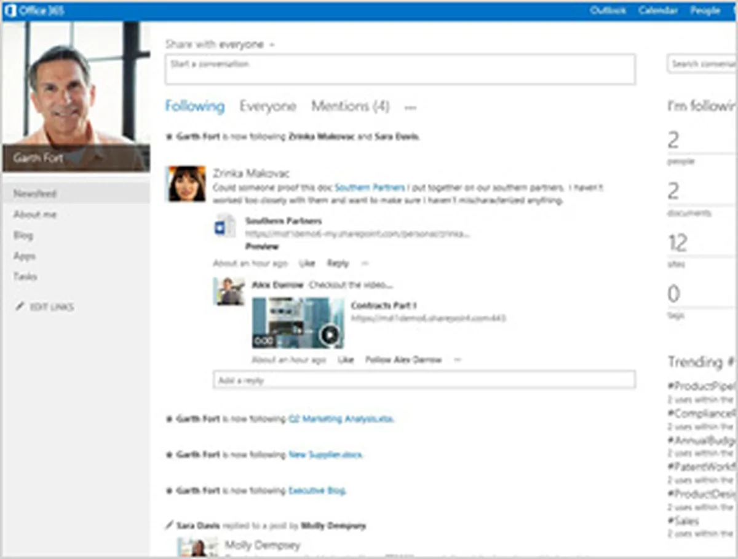Click the Southern Partners sharepoint URL text
This screenshot has width=738, height=559.
pyautogui.click(x=358, y=234)
